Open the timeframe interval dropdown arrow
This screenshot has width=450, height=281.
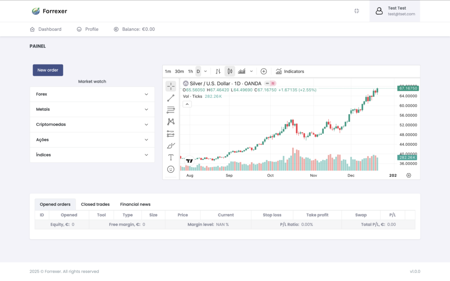pos(205,71)
